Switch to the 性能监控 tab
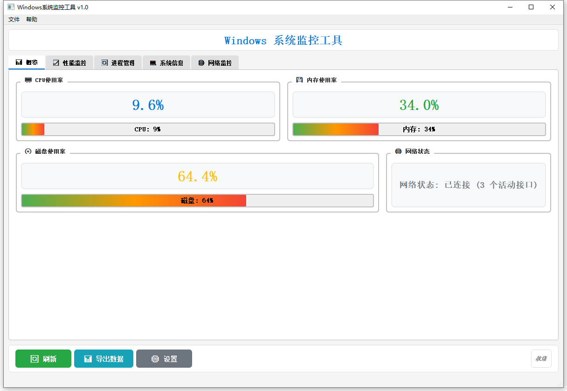 pyautogui.click(x=69, y=63)
